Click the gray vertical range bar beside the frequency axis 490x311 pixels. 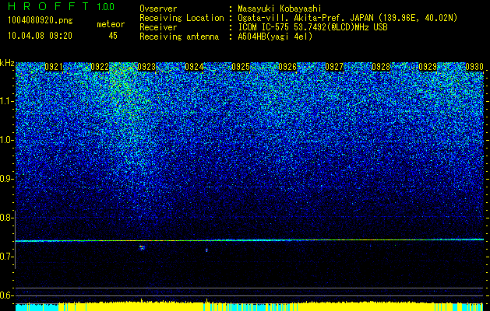16,239
